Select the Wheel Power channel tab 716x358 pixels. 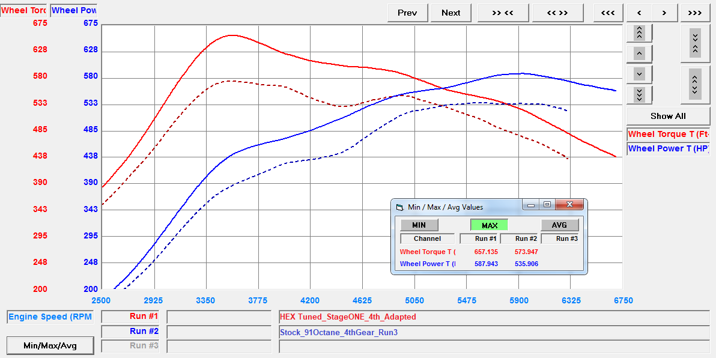[73, 10]
